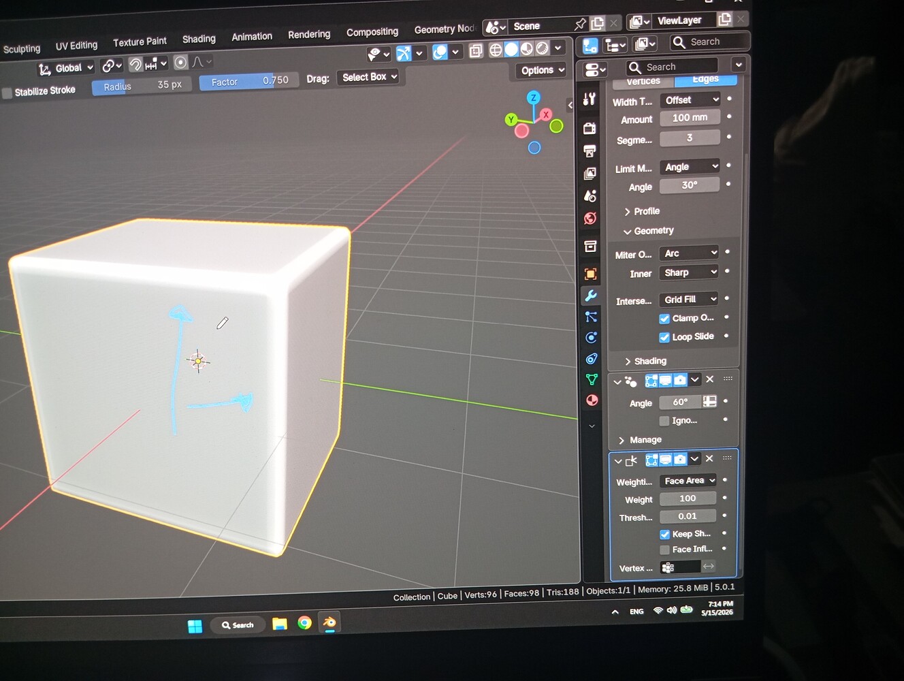Open the Miter Outer Arc dropdown

tap(689, 253)
